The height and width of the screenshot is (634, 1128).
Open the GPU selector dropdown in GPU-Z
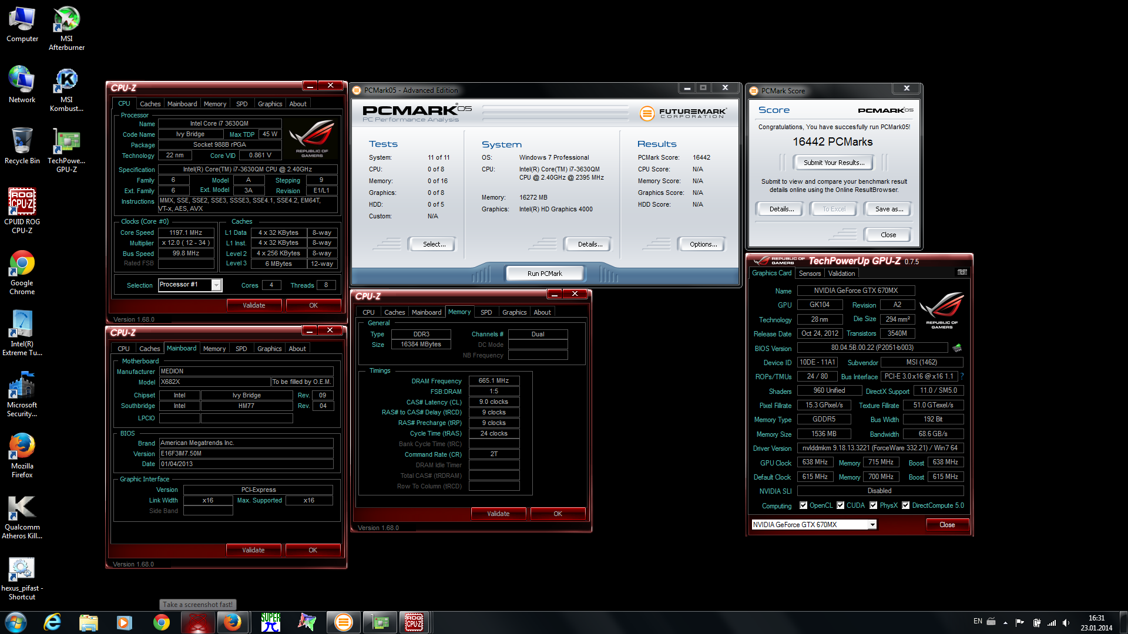pos(872,525)
